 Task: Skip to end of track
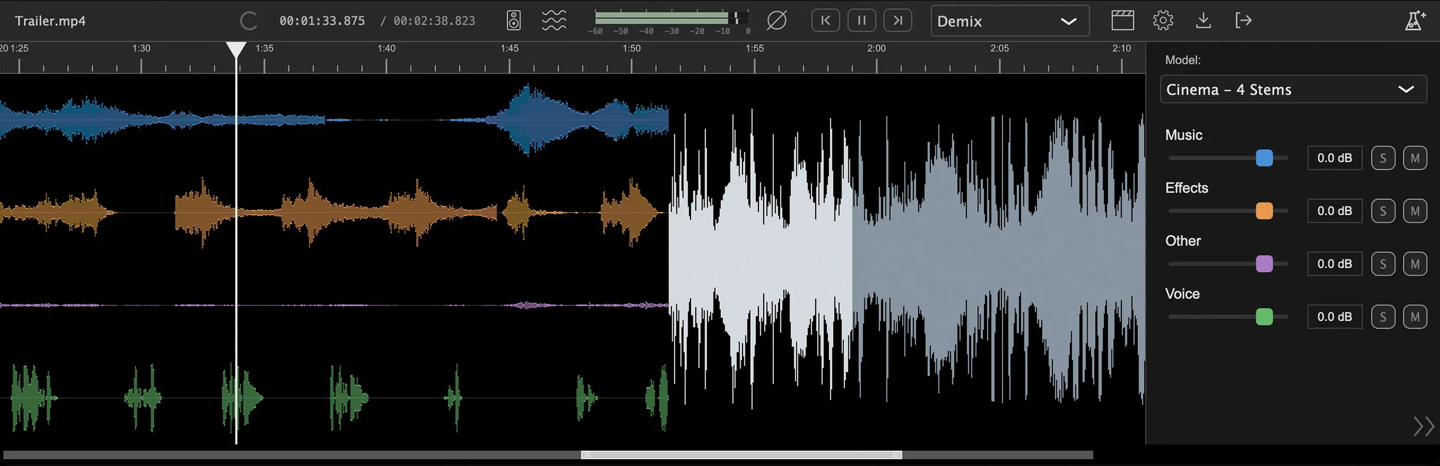point(897,21)
